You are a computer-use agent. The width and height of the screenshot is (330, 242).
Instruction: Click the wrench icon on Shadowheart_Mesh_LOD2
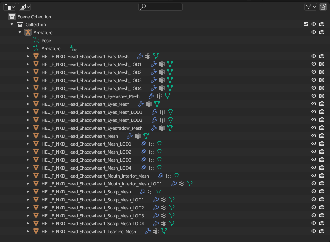143,152
